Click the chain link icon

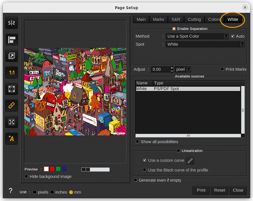[12, 105]
